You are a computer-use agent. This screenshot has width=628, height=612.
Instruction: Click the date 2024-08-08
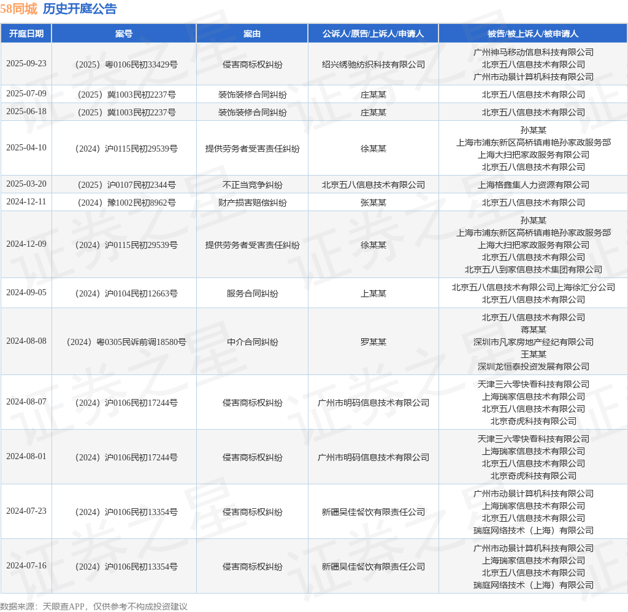tap(26, 341)
